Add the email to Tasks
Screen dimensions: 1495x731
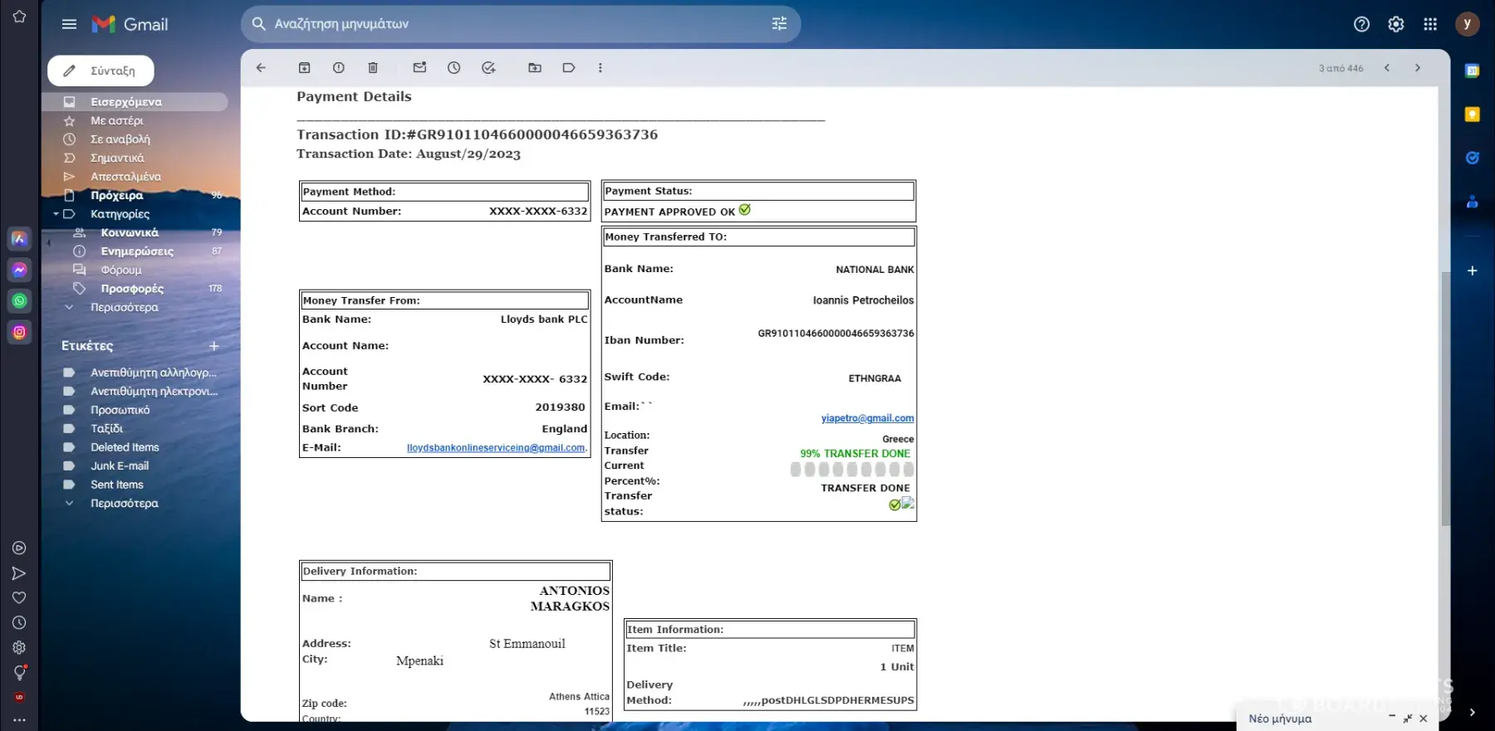coord(488,68)
